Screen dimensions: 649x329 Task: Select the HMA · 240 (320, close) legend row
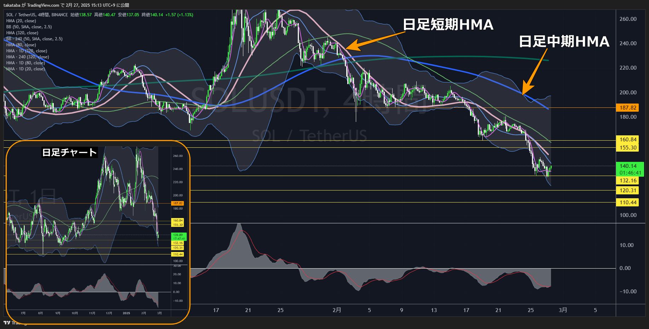28,57
